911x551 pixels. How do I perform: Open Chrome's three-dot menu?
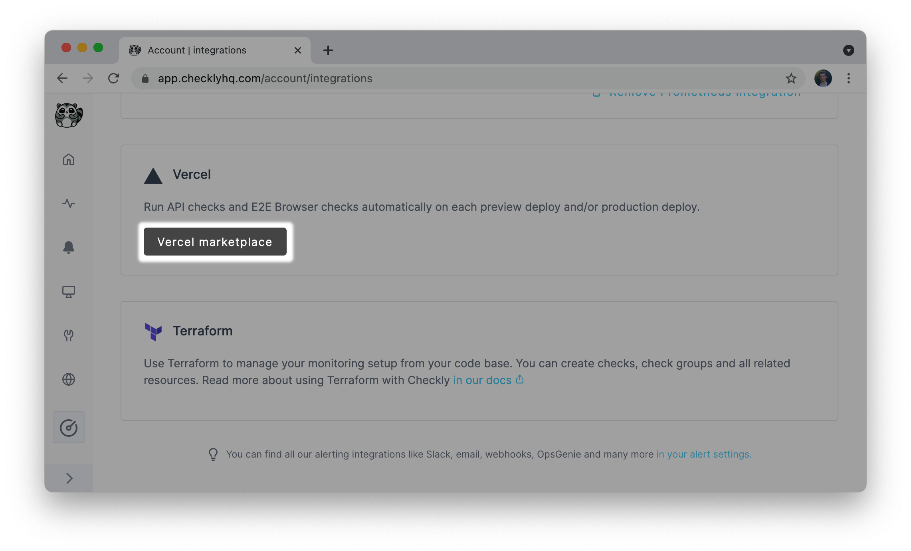point(849,78)
